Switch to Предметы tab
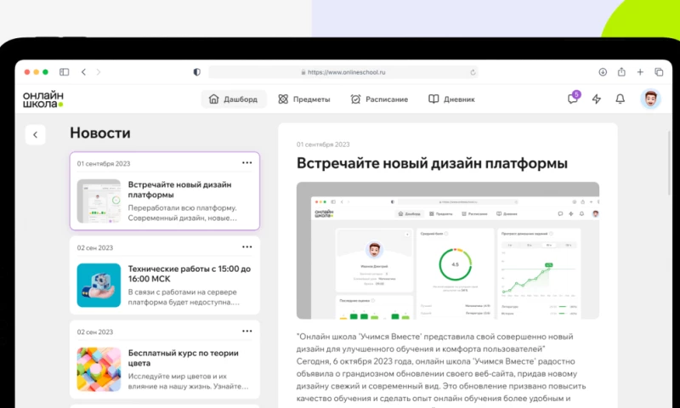The width and height of the screenshot is (680, 408). pyautogui.click(x=304, y=99)
